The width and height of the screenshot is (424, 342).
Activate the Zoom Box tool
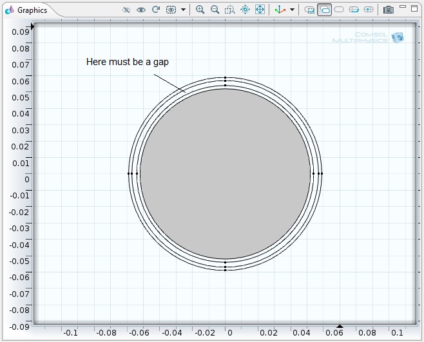[x=229, y=10]
